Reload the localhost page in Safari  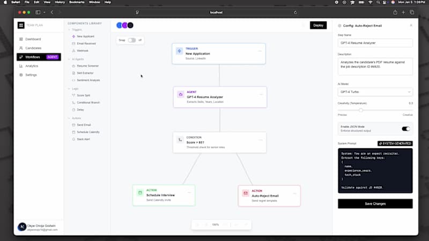(295, 12)
